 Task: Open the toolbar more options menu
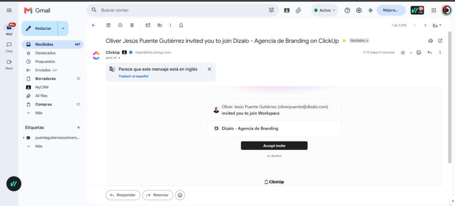[170, 25]
